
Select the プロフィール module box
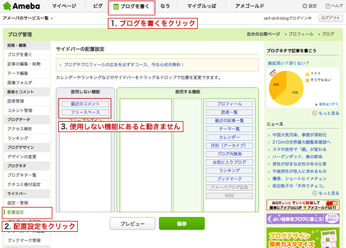point(230,104)
